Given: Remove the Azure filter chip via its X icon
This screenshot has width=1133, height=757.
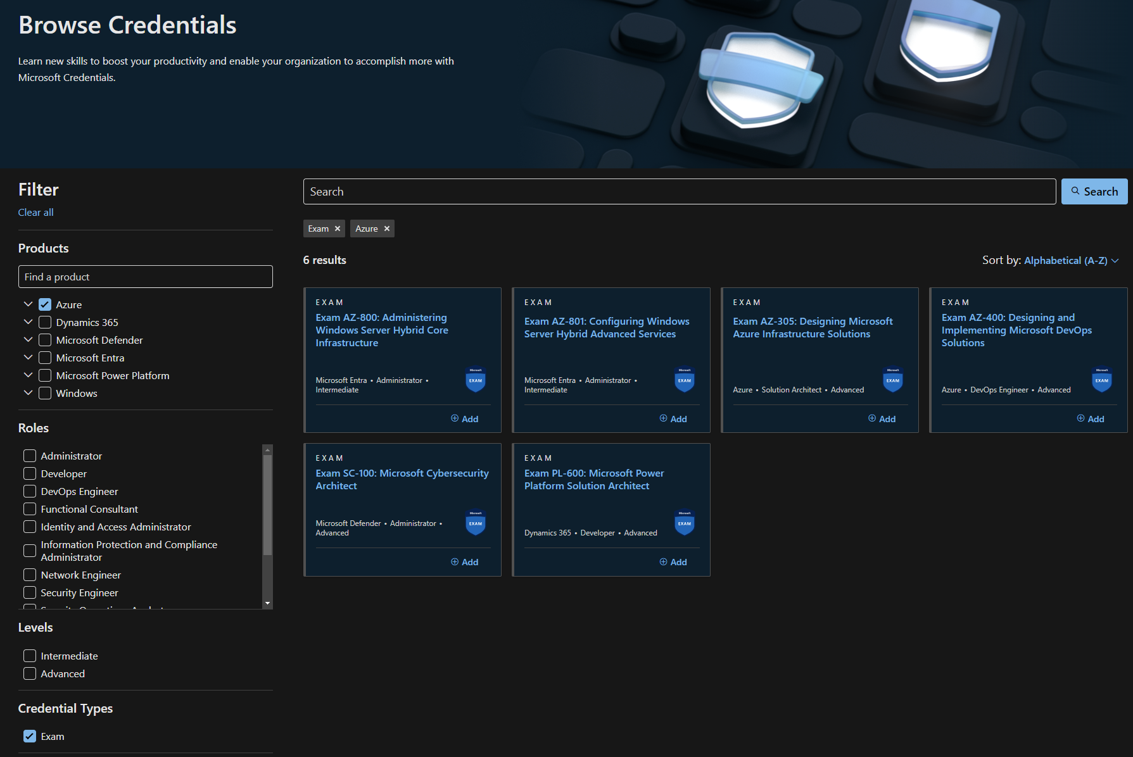Looking at the screenshot, I should 387,228.
